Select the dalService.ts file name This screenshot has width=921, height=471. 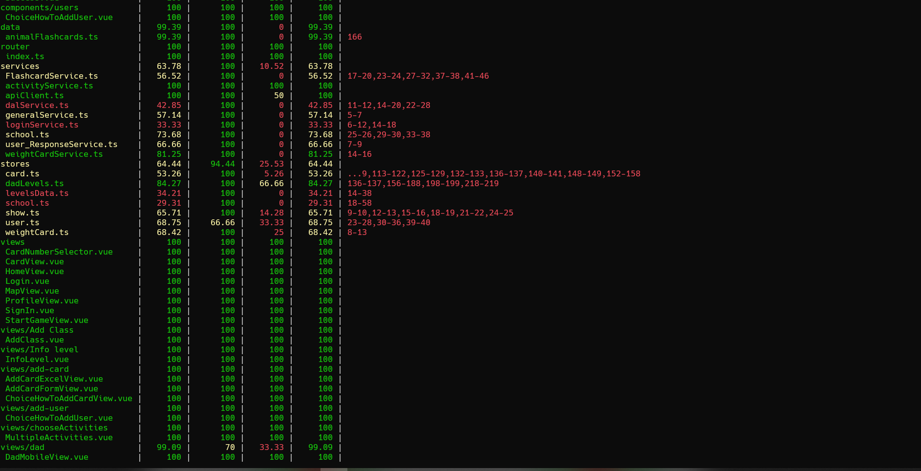coord(37,106)
